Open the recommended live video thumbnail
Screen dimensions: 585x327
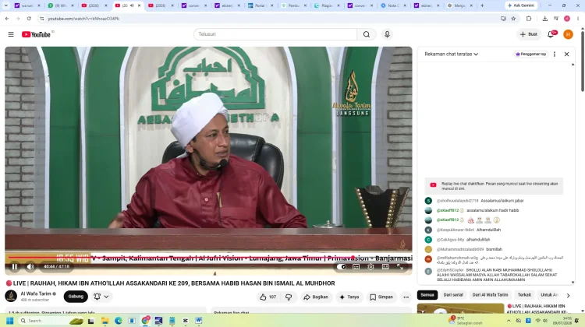pyautogui.click(x=460, y=308)
